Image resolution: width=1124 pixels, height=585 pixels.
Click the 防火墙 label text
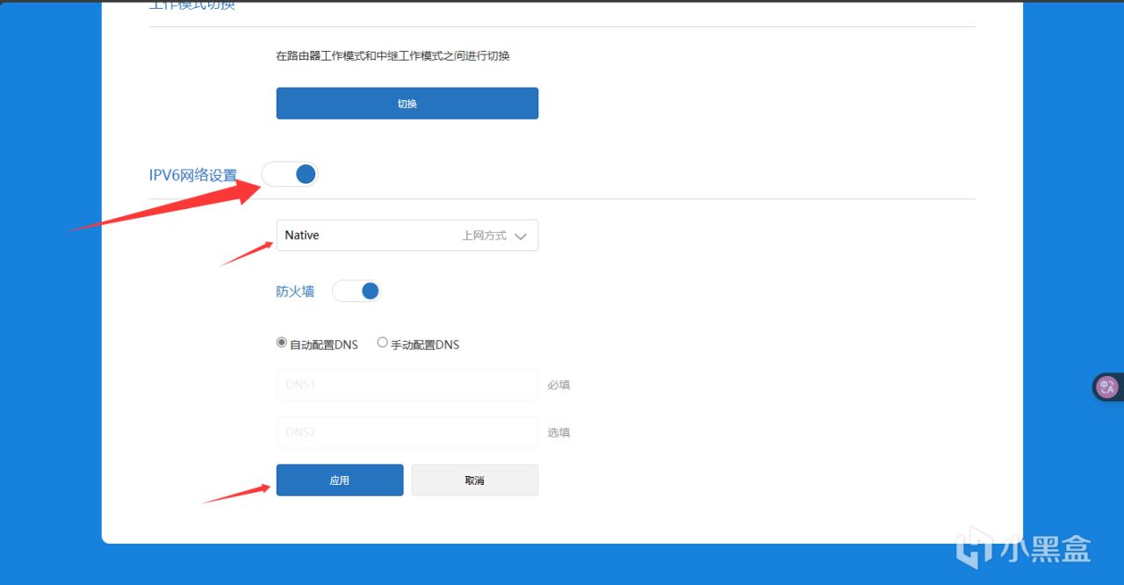pyautogui.click(x=295, y=291)
